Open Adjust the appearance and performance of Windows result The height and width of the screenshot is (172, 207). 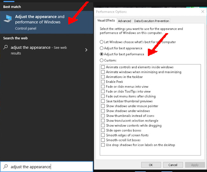(47, 22)
